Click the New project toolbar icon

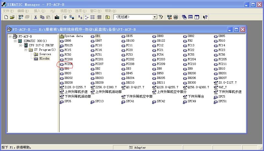point(6,17)
